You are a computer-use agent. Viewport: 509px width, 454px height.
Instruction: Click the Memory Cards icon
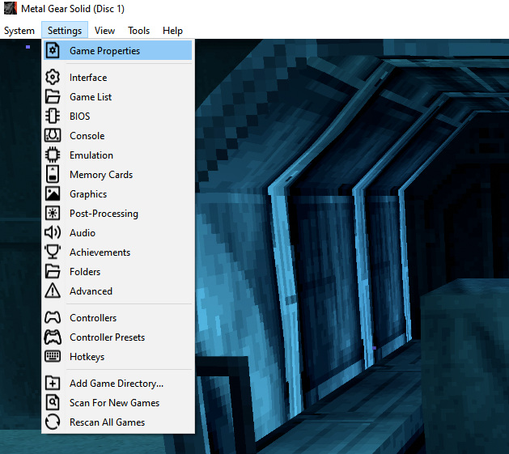[53, 174]
